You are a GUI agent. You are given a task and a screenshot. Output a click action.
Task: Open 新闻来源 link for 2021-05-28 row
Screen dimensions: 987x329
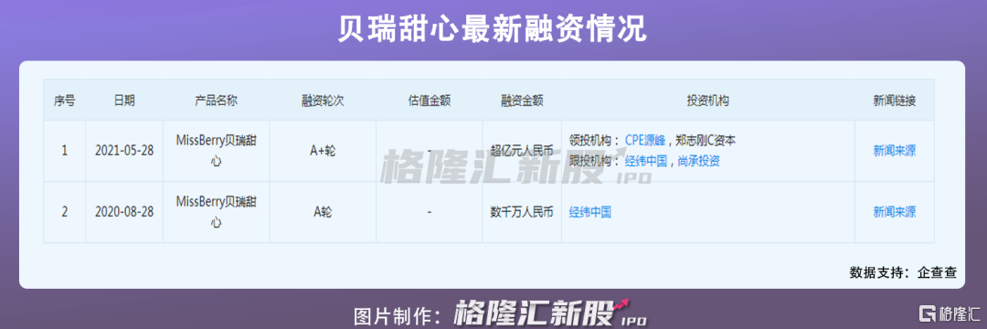tap(895, 151)
